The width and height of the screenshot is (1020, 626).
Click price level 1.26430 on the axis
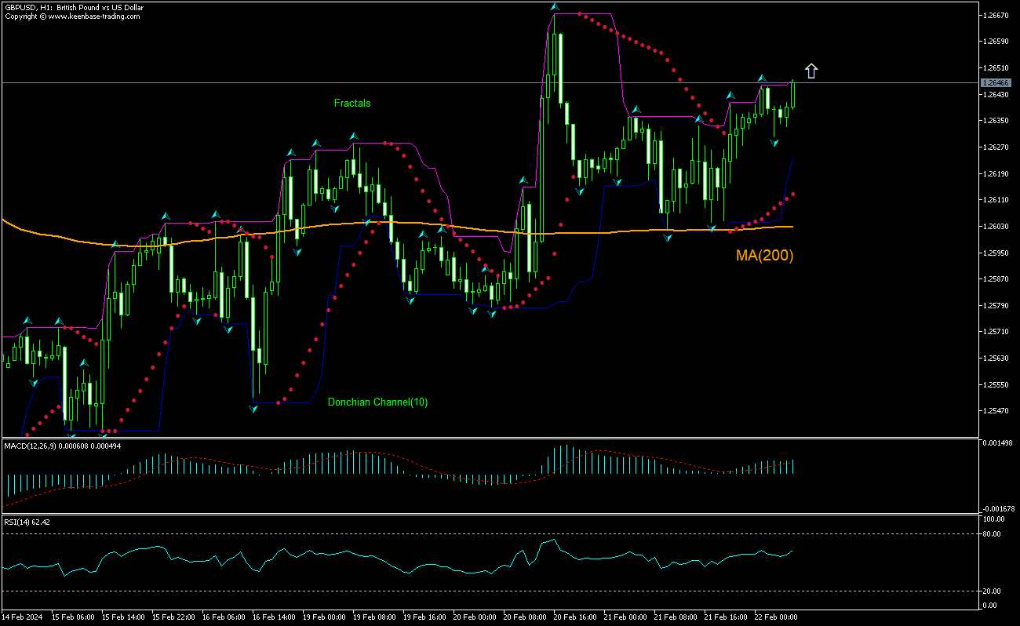(995, 94)
